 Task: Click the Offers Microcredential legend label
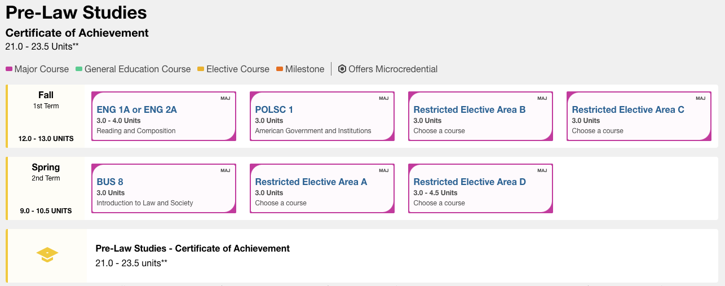[393, 69]
